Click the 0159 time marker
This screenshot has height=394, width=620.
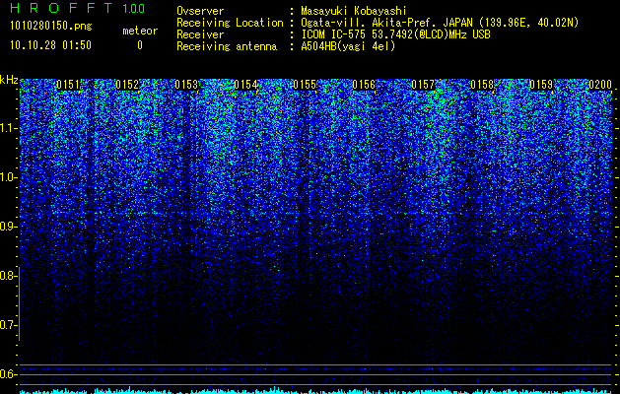click(x=541, y=85)
